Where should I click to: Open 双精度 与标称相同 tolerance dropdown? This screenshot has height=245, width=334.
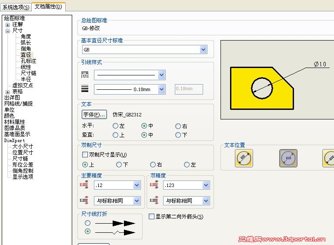click(x=206, y=201)
